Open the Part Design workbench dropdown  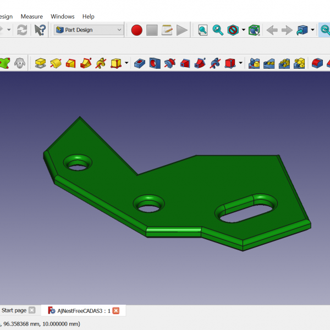(89, 30)
